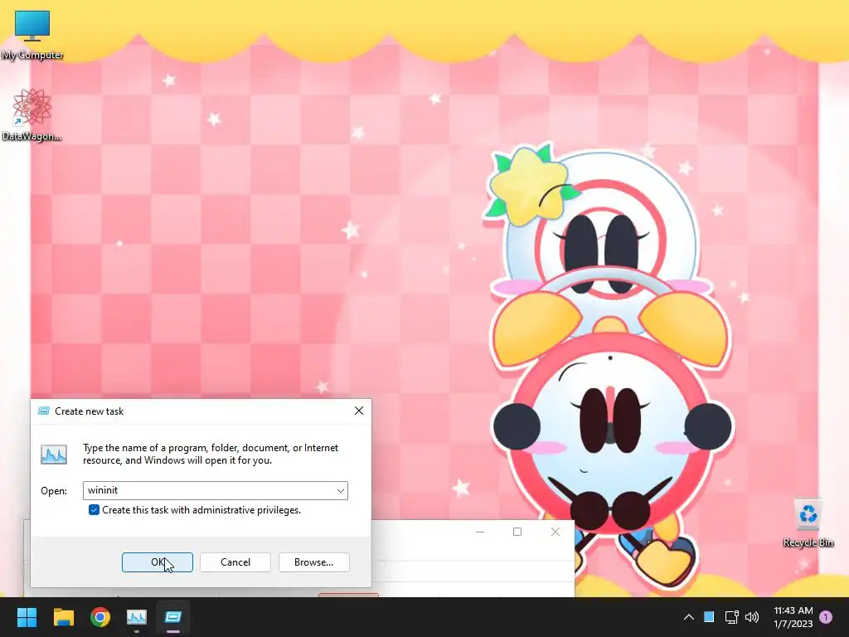The image size is (849, 637).
Task: Select the DataWagon desktop shortcut
Action: pyautogui.click(x=32, y=114)
